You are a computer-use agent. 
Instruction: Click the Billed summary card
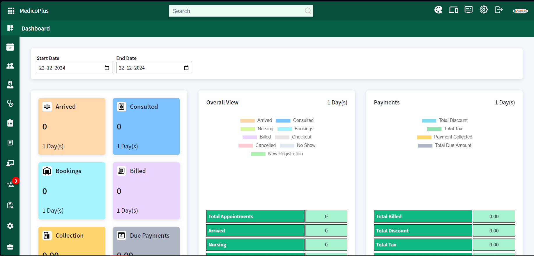(146, 191)
